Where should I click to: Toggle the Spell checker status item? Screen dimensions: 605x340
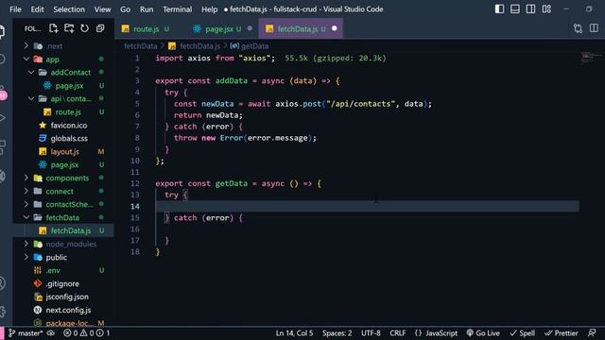tap(522, 333)
